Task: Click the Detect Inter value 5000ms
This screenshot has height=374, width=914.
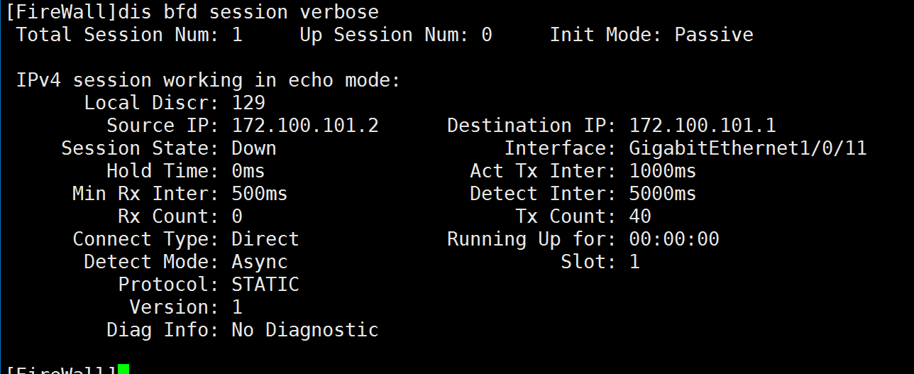Action: click(x=663, y=194)
